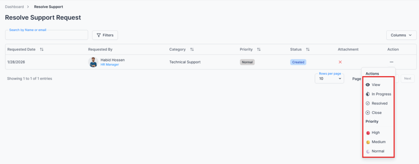The image size is (419, 164).
Task: Click the red X attachment icon
Action: point(340,62)
